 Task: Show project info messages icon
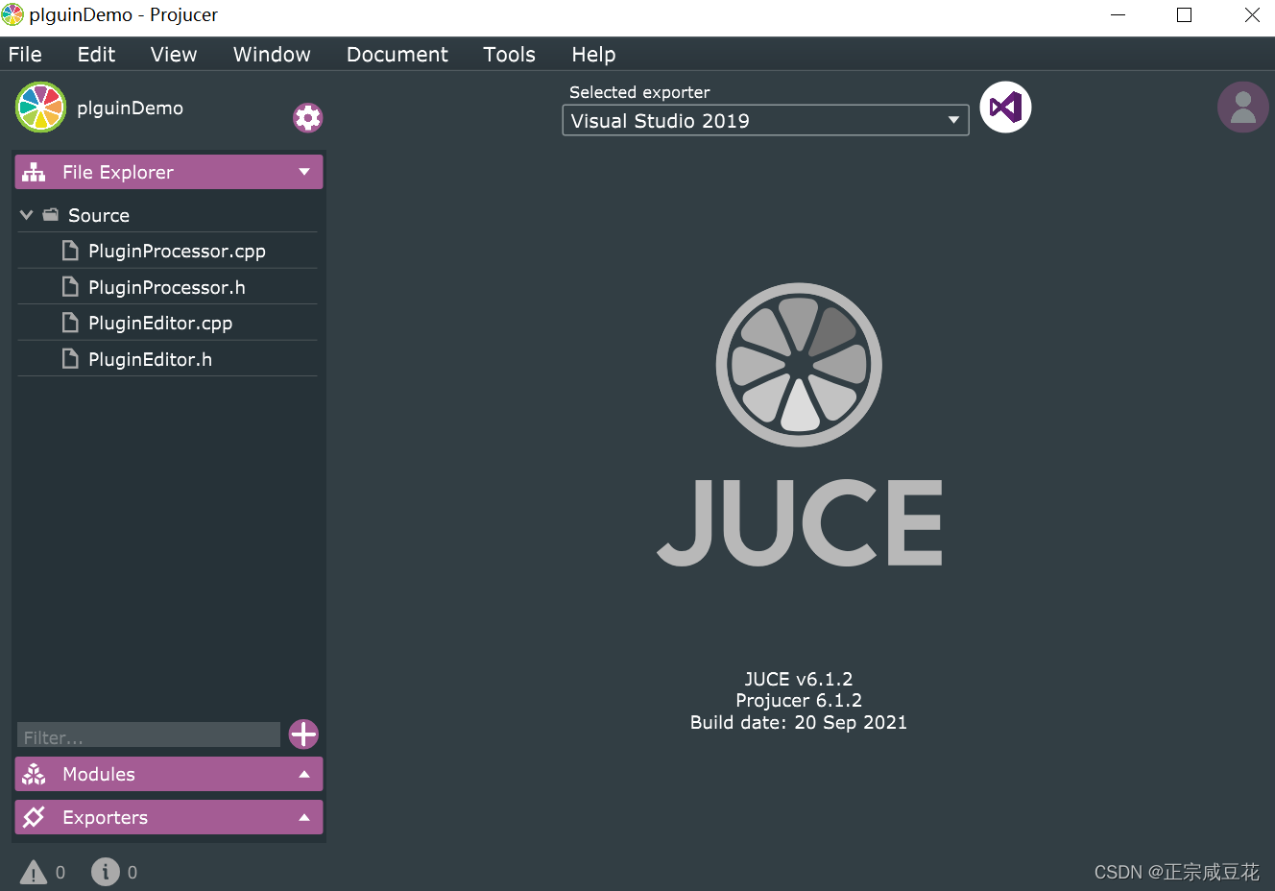[x=106, y=872]
